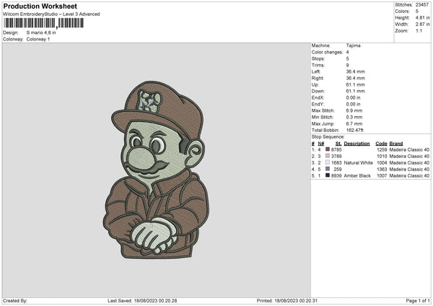Pick the blue-gray swatch for thread 259
Viewport: 433px width, 306px height.
(328, 169)
